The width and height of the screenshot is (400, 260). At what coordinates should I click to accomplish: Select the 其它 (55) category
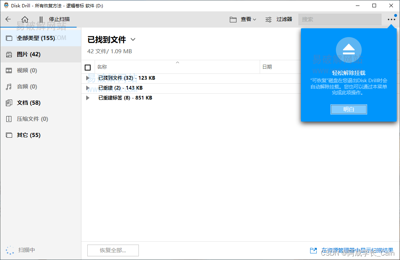41,135
